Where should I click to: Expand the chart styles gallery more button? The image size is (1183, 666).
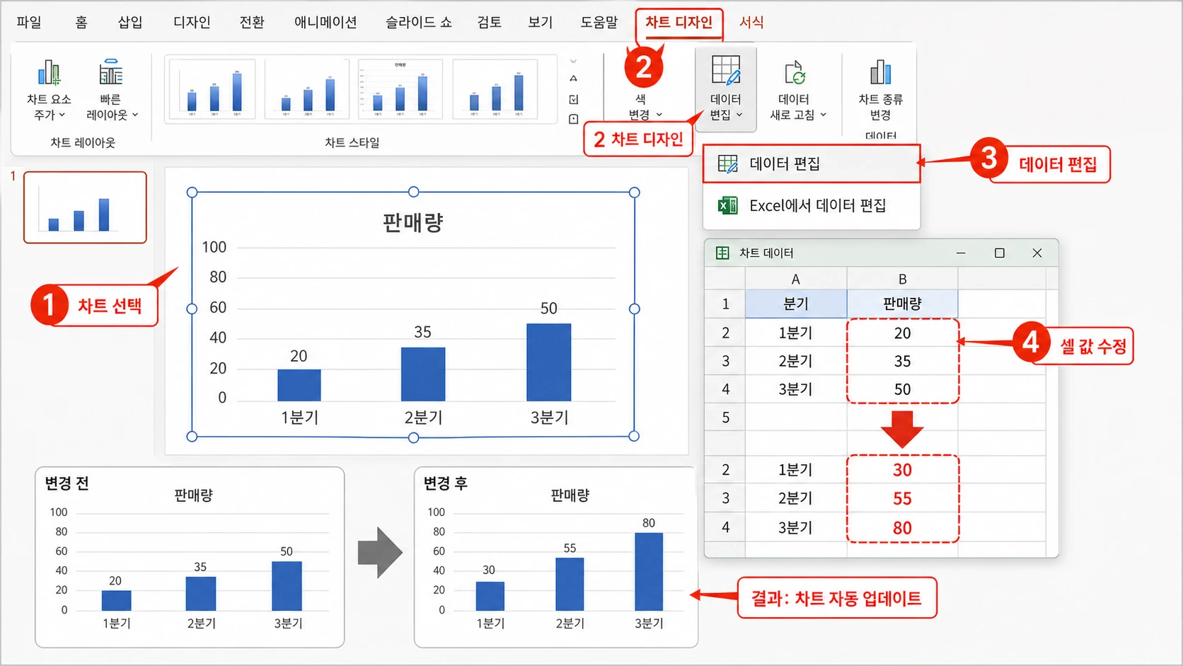click(x=573, y=119)
